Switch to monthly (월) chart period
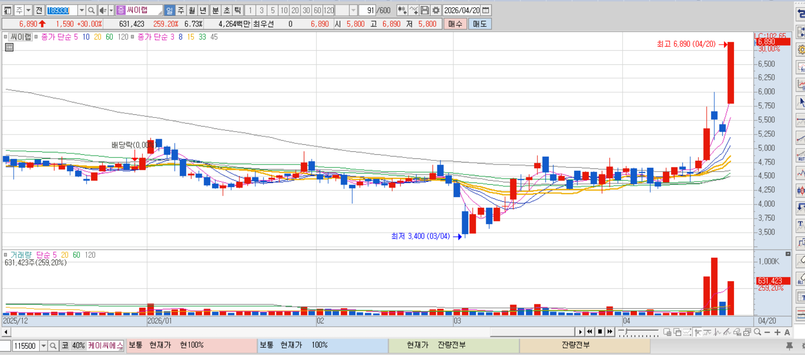 [x=192, y=10]
